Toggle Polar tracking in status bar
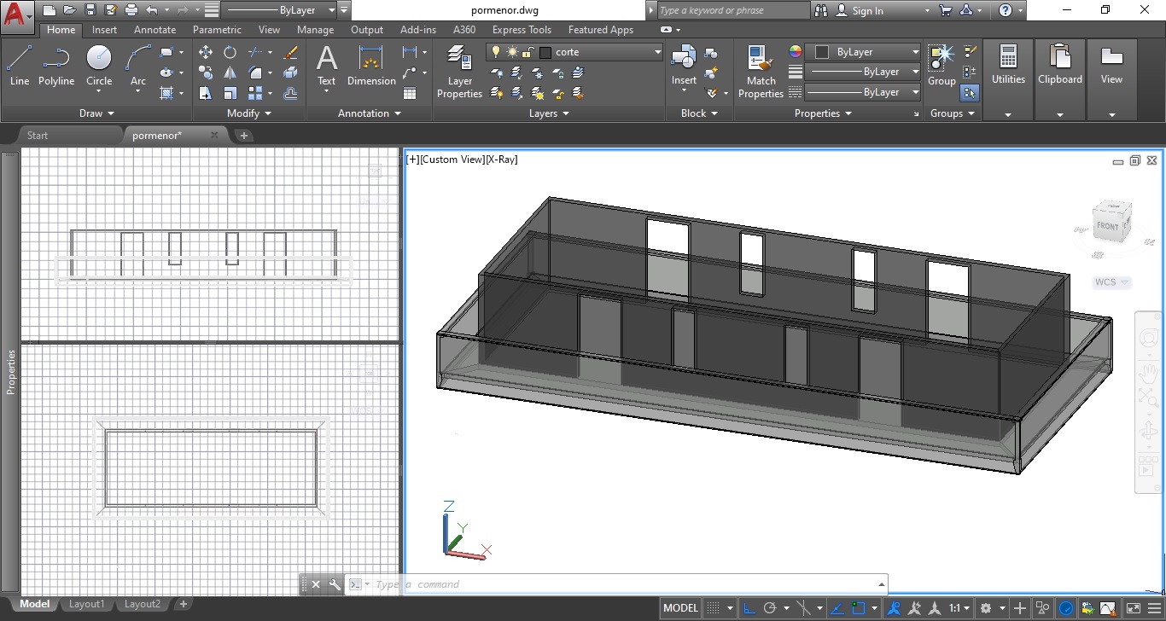 pyautogui.click(x=771, y=608)
